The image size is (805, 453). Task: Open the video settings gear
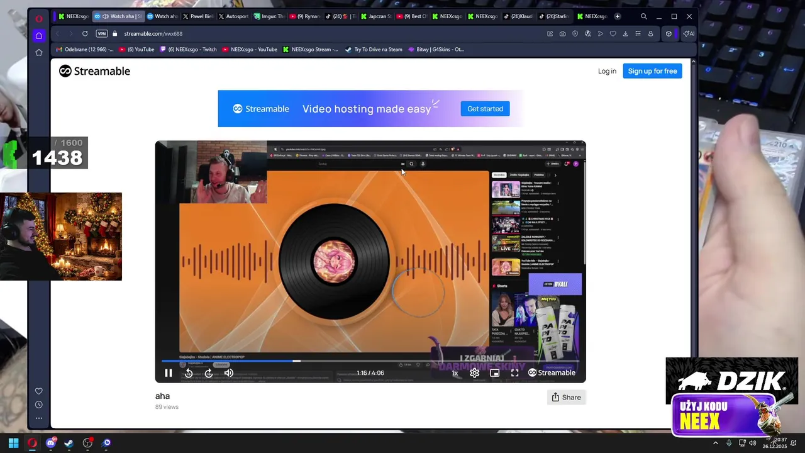pos(475,373)
